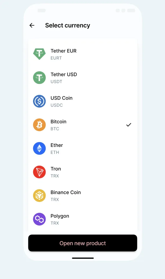This screenshot has height=279, width=165.
Task: Click the BTC ticker label
Action: (x=55, y=129)
